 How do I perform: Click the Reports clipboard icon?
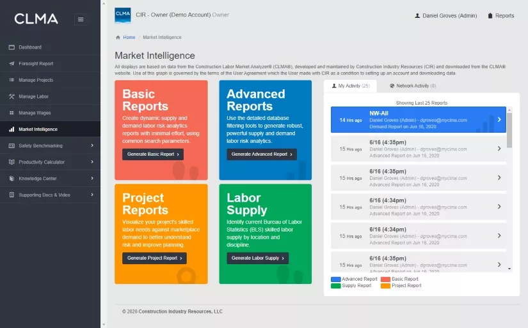pos(490,15)
